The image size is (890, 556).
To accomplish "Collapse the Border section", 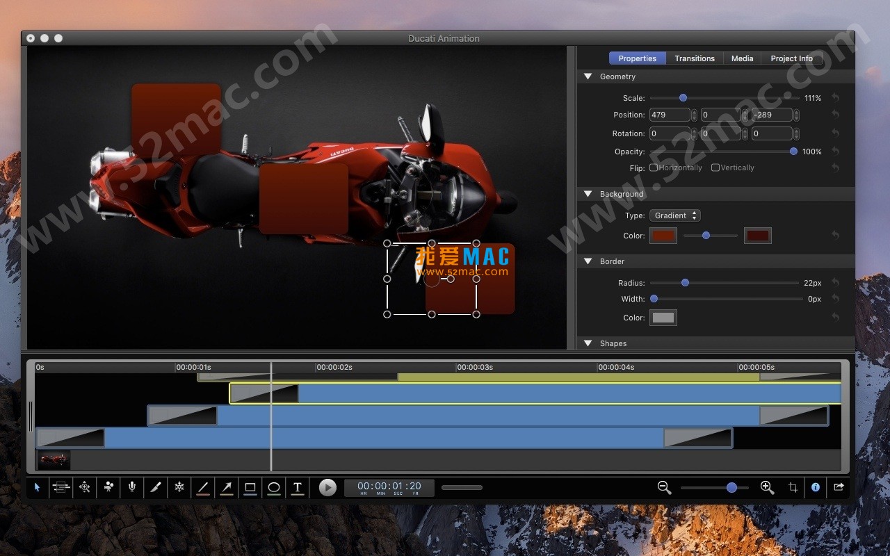I will click(x=588, y=261).
